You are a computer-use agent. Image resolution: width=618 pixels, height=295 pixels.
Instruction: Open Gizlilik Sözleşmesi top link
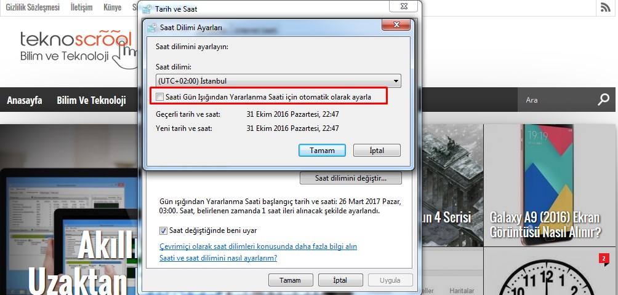tap(33, 7)
